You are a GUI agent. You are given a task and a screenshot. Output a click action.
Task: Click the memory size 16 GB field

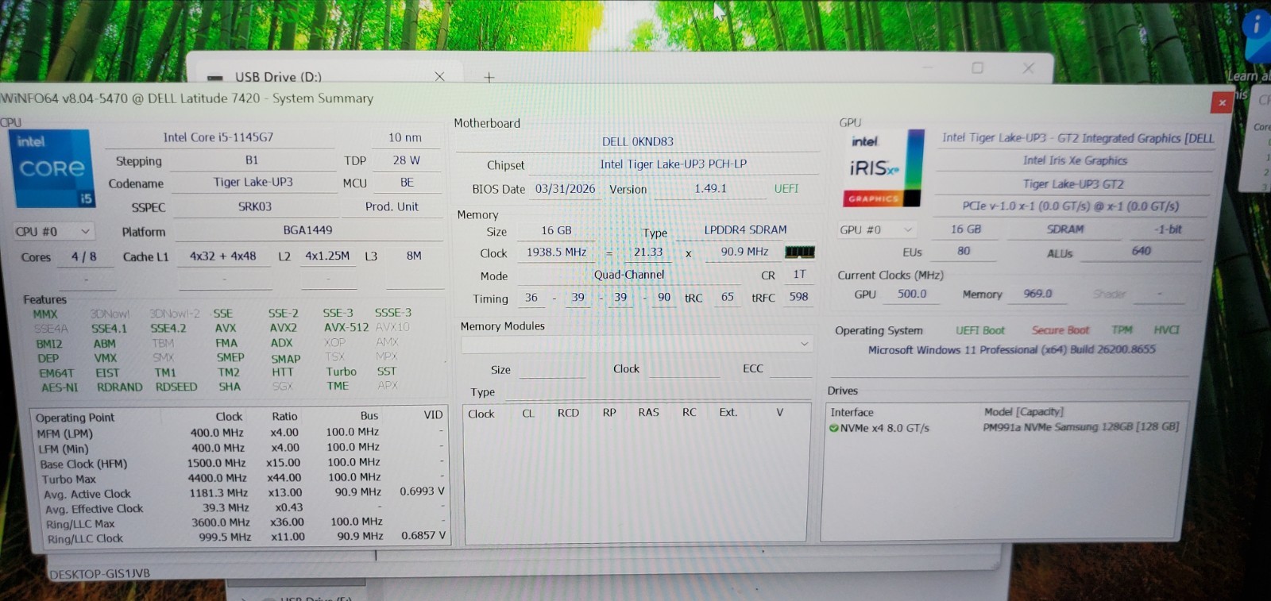[556, 230]
